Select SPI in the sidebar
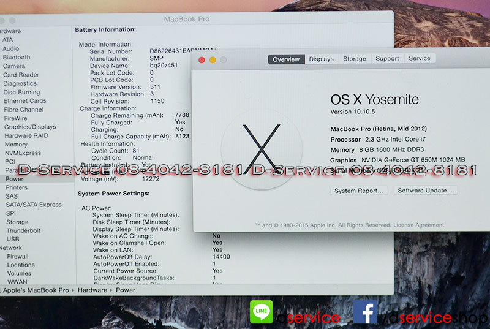Screen dimensions: 490x329 click(11, 213)
